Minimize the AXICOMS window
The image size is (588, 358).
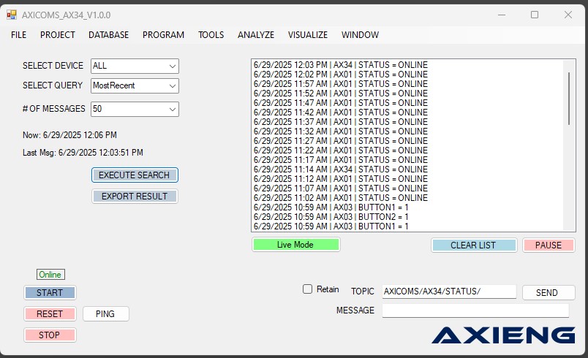pos(502,15)
